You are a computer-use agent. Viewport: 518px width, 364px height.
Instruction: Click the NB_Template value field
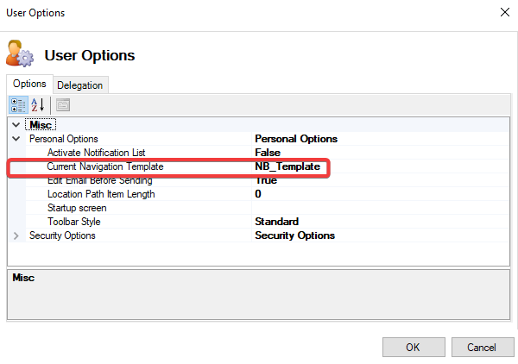[x=287, y=166]
